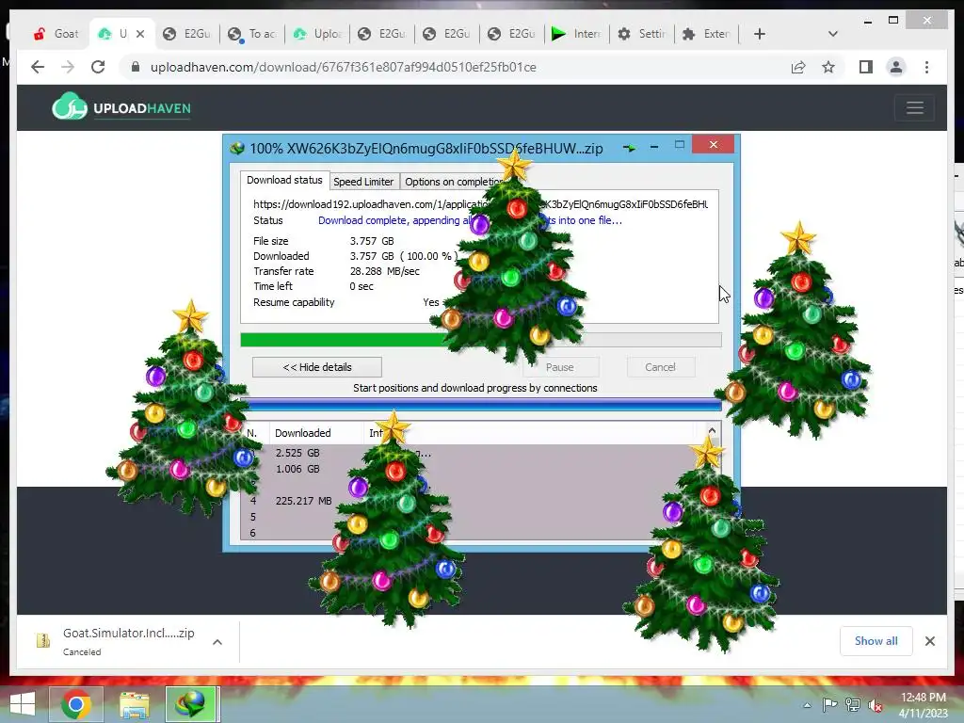Click Hide details button

pos(316,367)
